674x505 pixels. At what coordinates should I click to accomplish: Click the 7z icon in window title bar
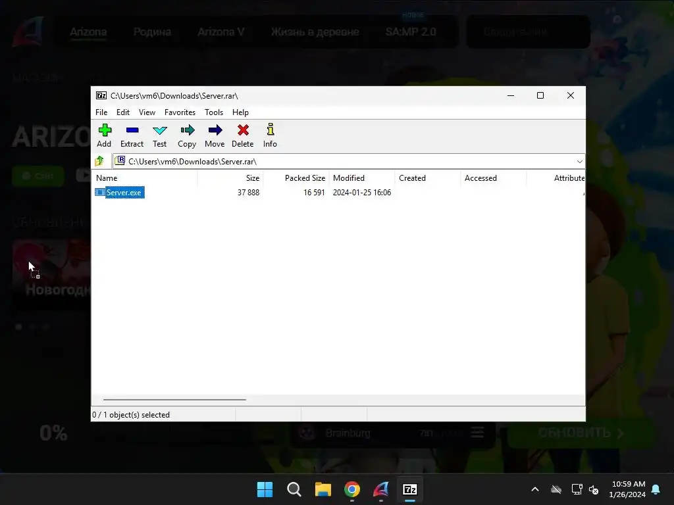pyautogui.click(x=101, y=95)
